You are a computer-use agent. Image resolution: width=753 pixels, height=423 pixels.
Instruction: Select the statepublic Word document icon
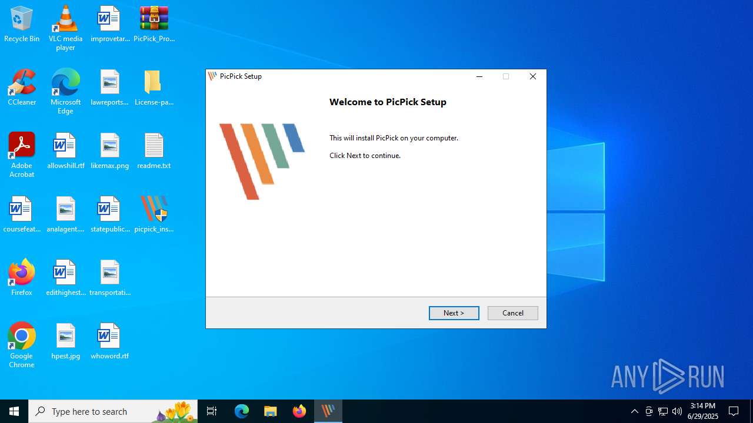pyautogui.click(x=109, y=215)
